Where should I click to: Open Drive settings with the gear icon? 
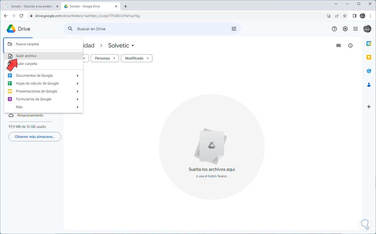pos(345,29)
